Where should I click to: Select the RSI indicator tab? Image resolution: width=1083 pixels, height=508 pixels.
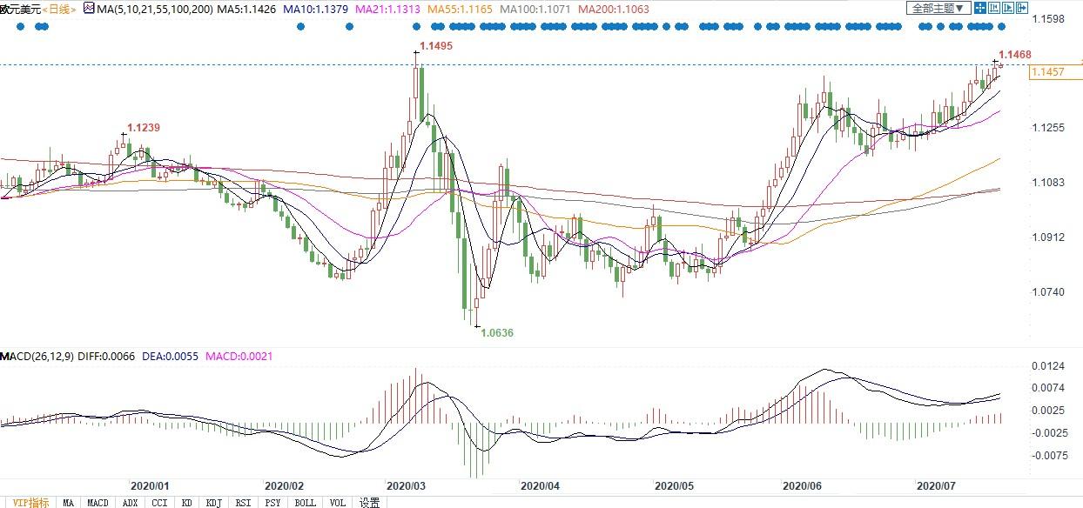[x=243, y=502]
